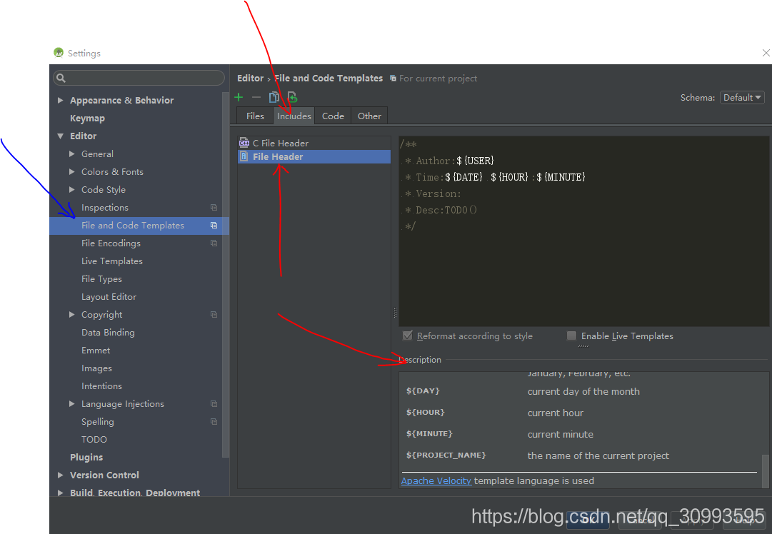
Task: Click project-level icon beside Inspections
Action: pyautogui.click(x=214, y=207)
